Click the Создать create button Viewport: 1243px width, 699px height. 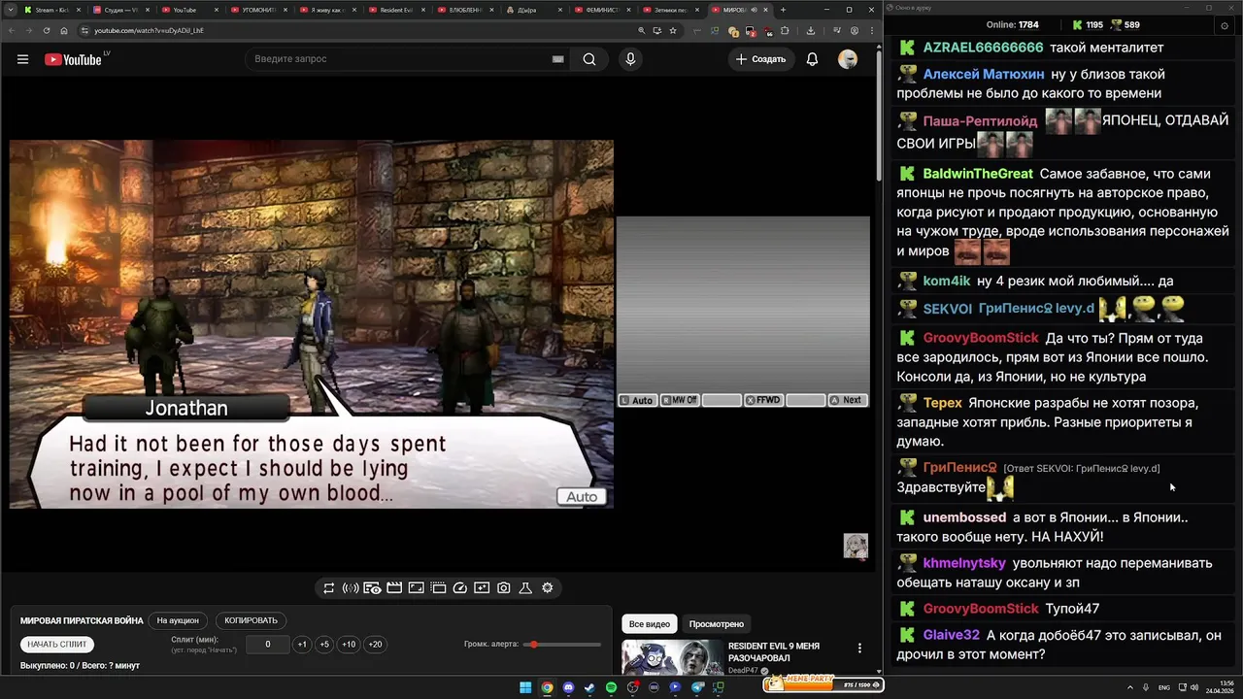pyautogui.click(x=761, y=59)
